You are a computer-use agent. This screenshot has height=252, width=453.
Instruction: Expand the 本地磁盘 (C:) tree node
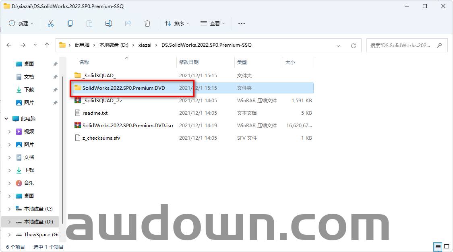(x=10, y=209)
